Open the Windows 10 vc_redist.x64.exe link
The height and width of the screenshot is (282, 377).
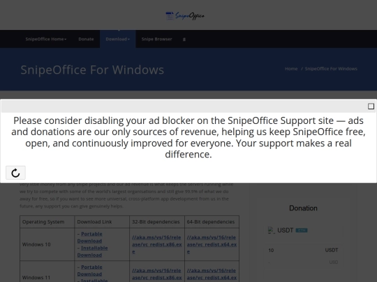pyautogui.click(x=212, y=244)
